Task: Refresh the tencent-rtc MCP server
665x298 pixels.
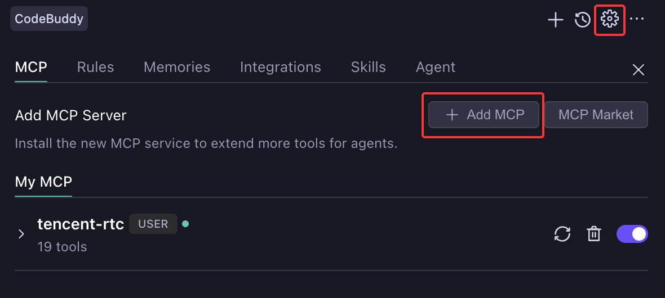Action: (562, 234)
